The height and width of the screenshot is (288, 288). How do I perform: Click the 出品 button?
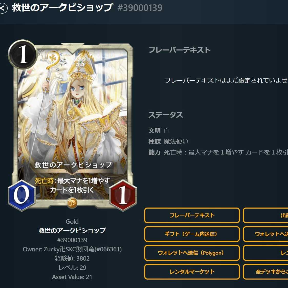266,215
